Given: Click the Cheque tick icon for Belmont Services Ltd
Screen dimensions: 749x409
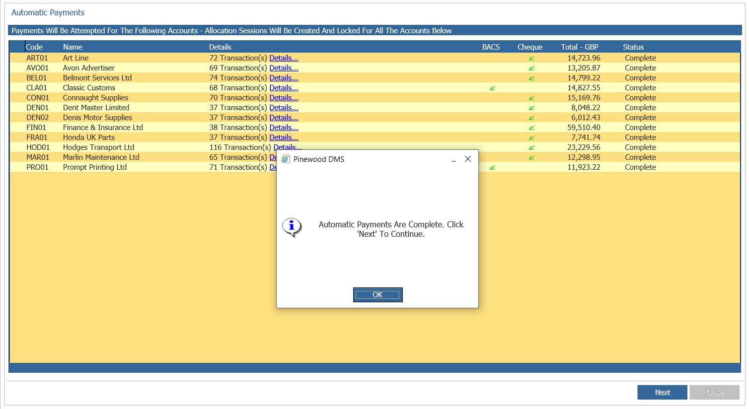Looking at the screenshot, I should click(x=531, y=78).
